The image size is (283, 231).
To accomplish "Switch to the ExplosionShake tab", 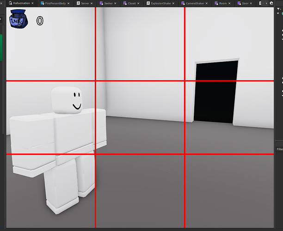I will [160, 3].
